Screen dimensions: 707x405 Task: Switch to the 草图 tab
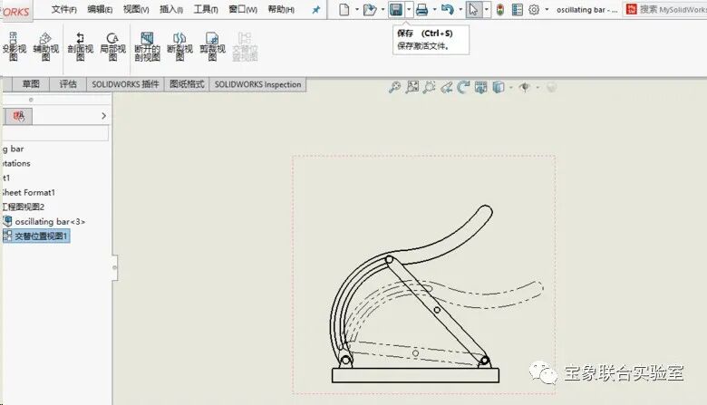(x=31, y=84)
